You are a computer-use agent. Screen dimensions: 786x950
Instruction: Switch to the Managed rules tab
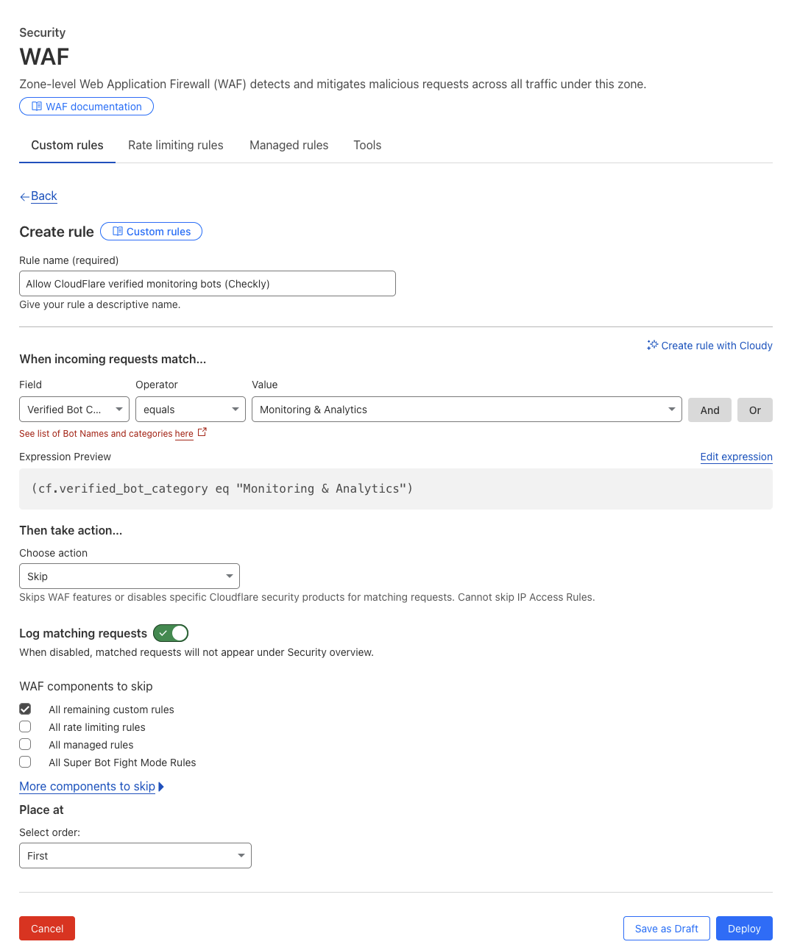[x=288, y=145]
